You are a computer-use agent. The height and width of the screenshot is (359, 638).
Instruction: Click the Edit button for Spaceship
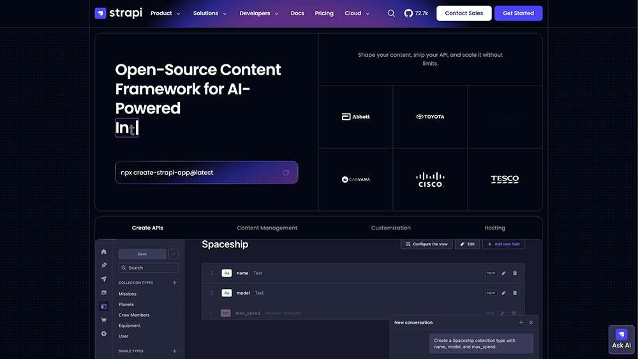click(467, 244)
